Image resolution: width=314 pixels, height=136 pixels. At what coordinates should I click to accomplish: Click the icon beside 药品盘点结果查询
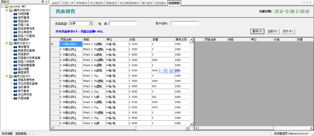tap(15, 58)
